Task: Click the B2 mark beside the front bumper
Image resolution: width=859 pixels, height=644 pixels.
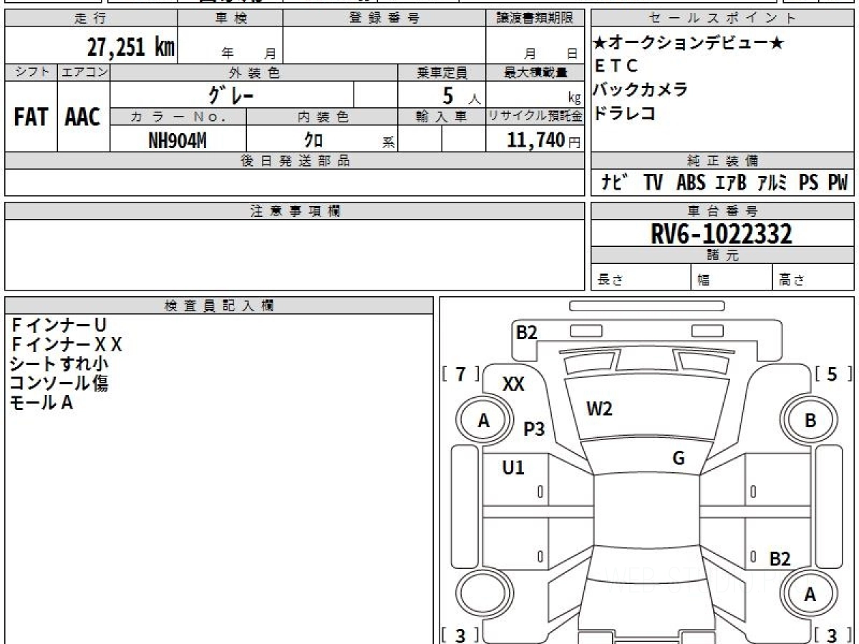Action: (527, 333)
